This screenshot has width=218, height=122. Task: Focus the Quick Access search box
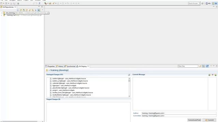point(193,3)
